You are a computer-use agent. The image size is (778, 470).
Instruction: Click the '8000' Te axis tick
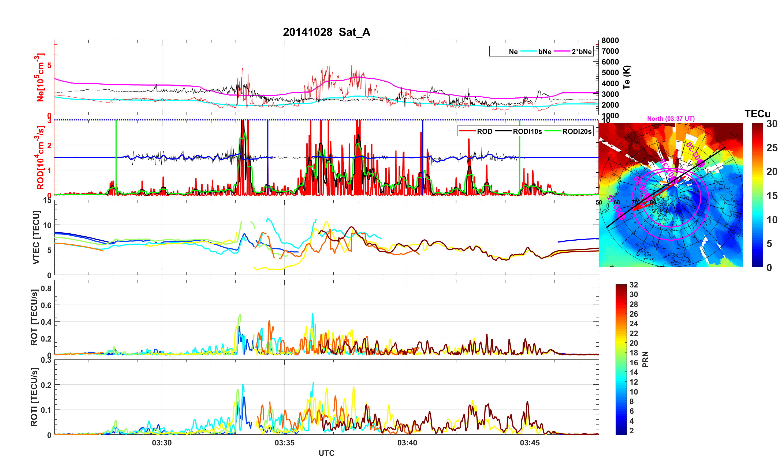click(610, 40)
